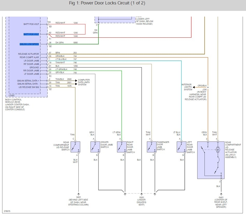Click the 'RELEASE ACTUATOR' BCM label
Viewport: 246px width, 221px height.
pyautogui.click(x=28, y=54)
